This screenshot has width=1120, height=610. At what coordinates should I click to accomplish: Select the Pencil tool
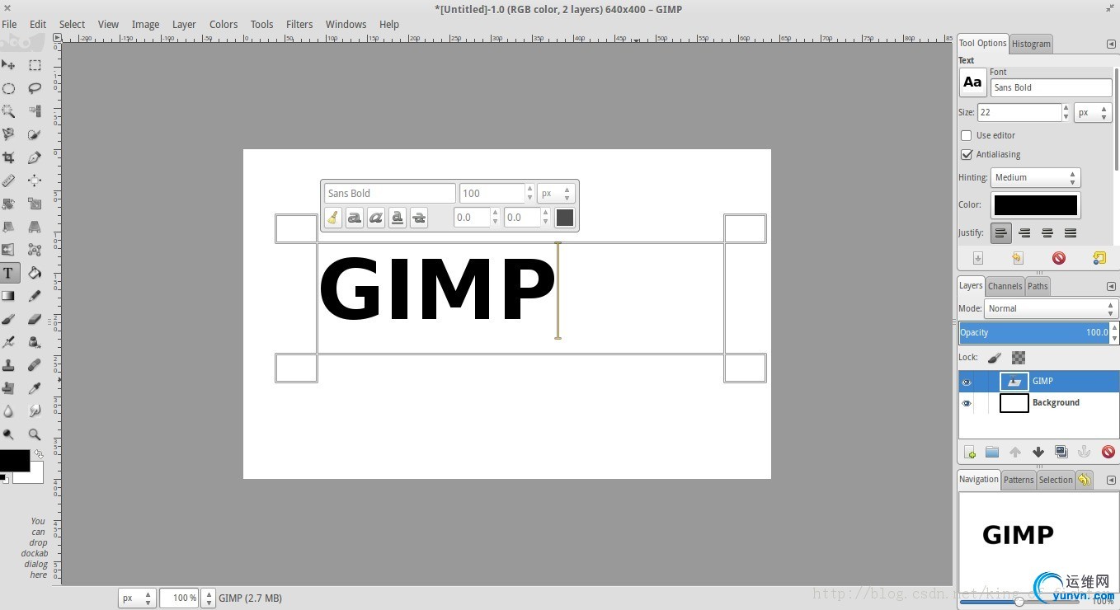(35, 296)
